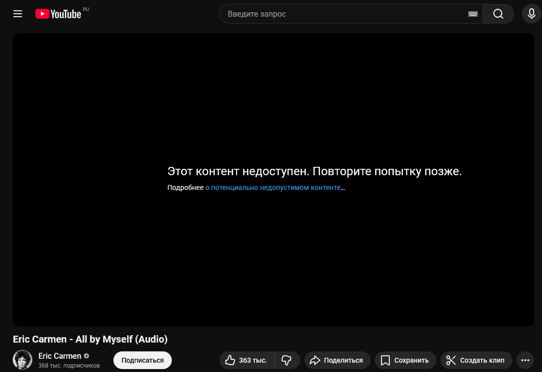This screenshot has width=542, height=372.
Task: Click the magnifier search button
Action: pyautogui.click(x=498, y=14)
